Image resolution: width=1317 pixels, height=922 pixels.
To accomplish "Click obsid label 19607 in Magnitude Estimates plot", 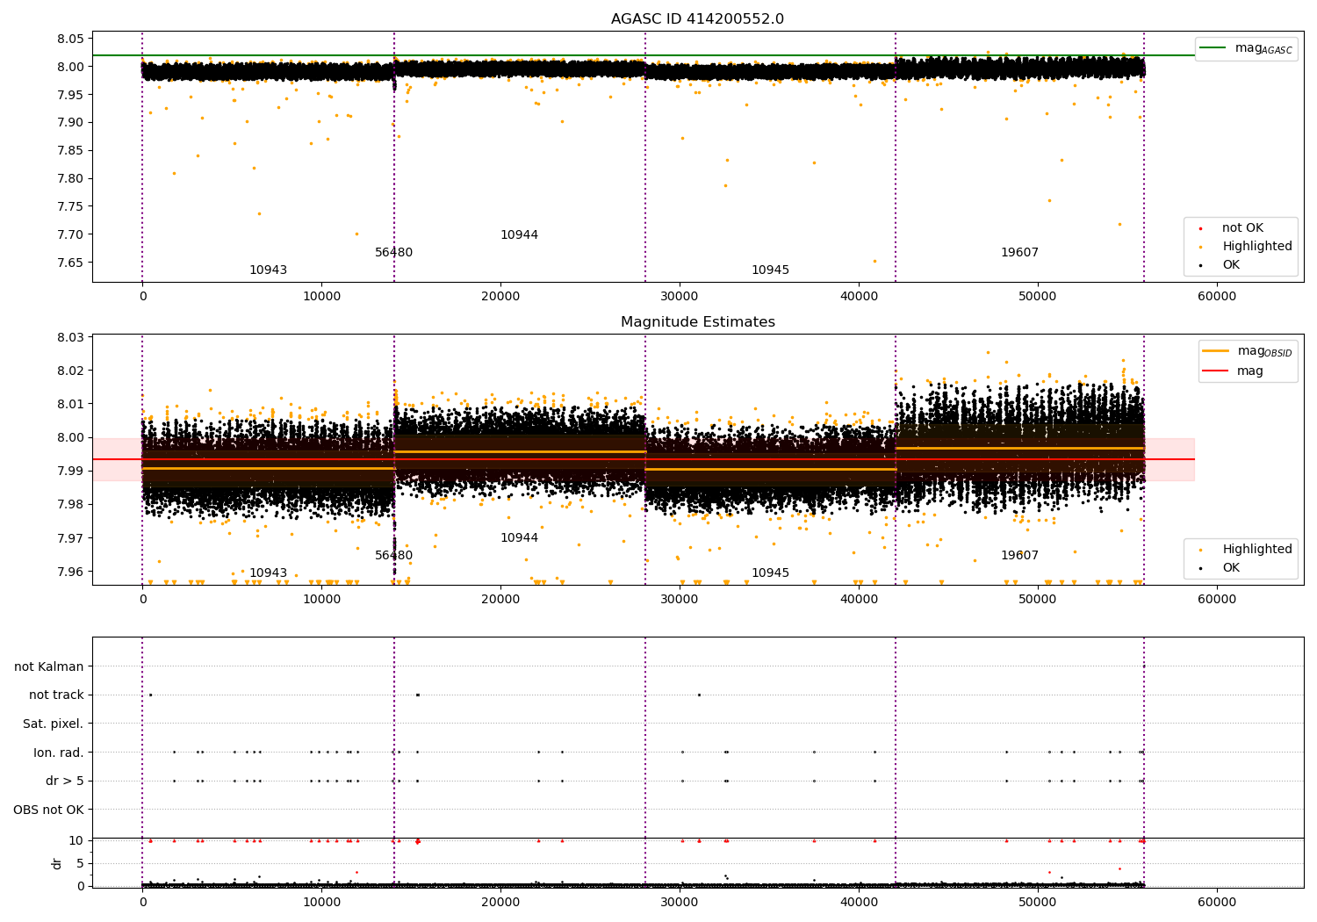I will 1019,556.
